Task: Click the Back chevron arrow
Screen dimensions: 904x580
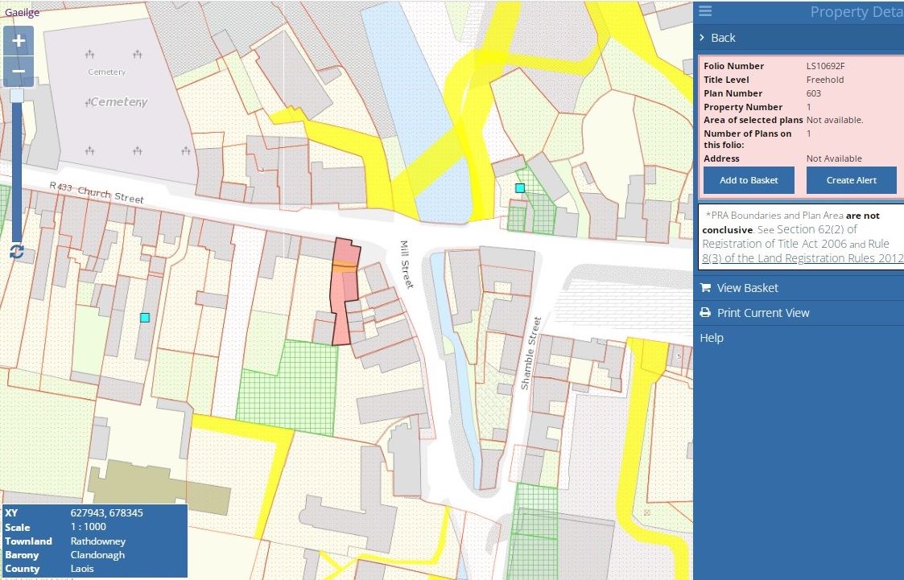Action: click(703, 38)
